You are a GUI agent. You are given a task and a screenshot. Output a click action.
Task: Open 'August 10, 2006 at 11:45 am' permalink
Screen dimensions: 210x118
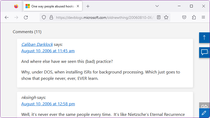pyautogui.click(x=48, y=51)
